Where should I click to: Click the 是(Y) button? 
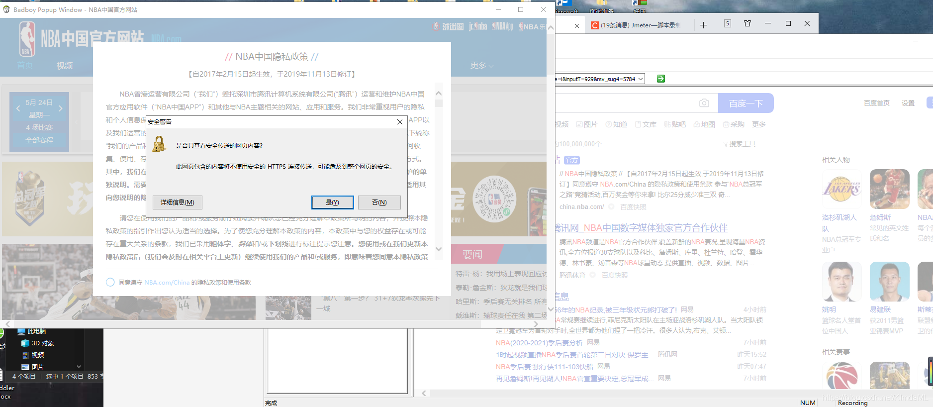point(333,203)
